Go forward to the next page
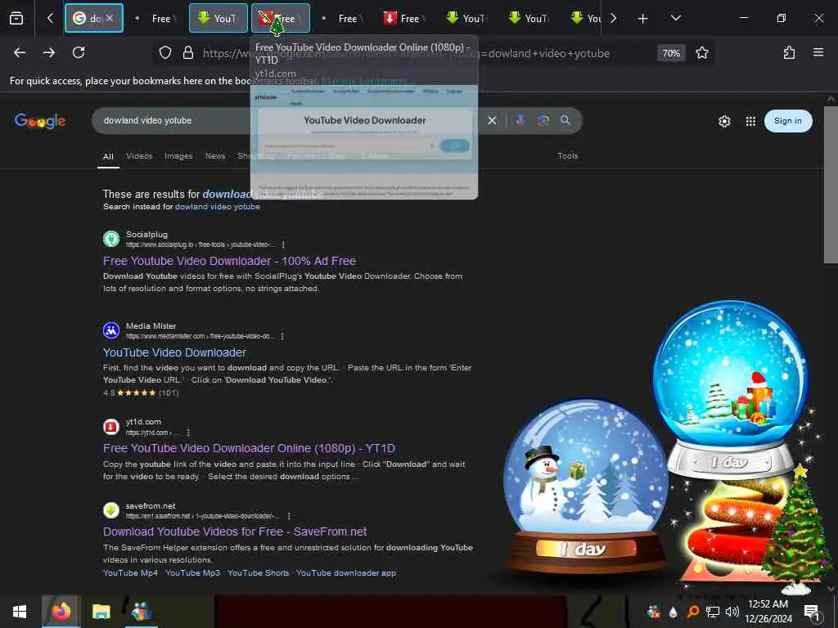This screenshot has width=838, height=628. (x=49, y=53)
